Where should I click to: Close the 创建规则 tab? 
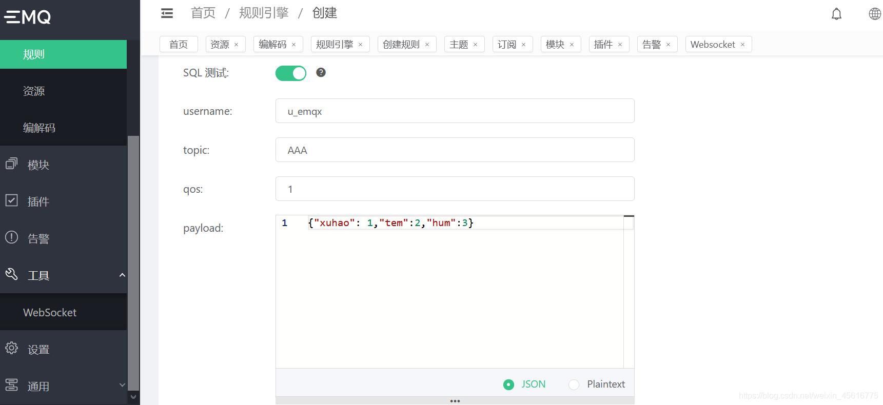pyautogui.click(x=427, y=45)
